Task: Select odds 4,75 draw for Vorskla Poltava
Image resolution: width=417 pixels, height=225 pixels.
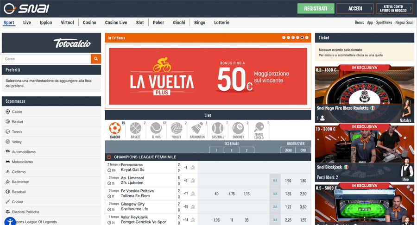Action: point(232,194)
